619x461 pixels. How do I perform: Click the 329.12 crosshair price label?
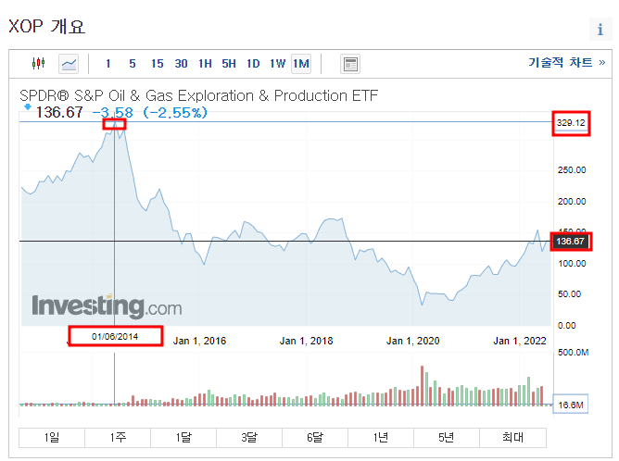[x=571, y=123]
